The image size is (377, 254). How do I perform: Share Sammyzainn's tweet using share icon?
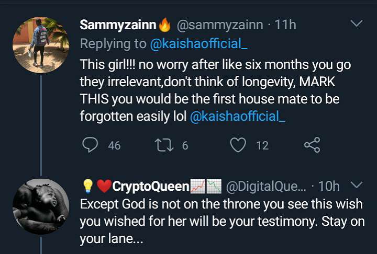[312, 145]
